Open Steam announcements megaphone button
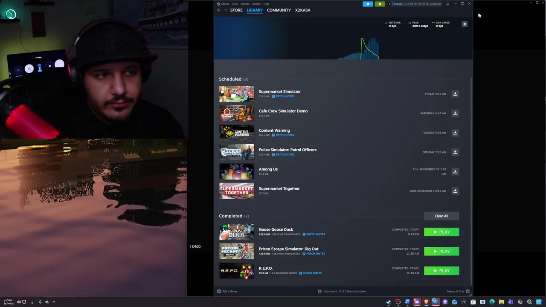546x307 pixels. coord(368,4)
